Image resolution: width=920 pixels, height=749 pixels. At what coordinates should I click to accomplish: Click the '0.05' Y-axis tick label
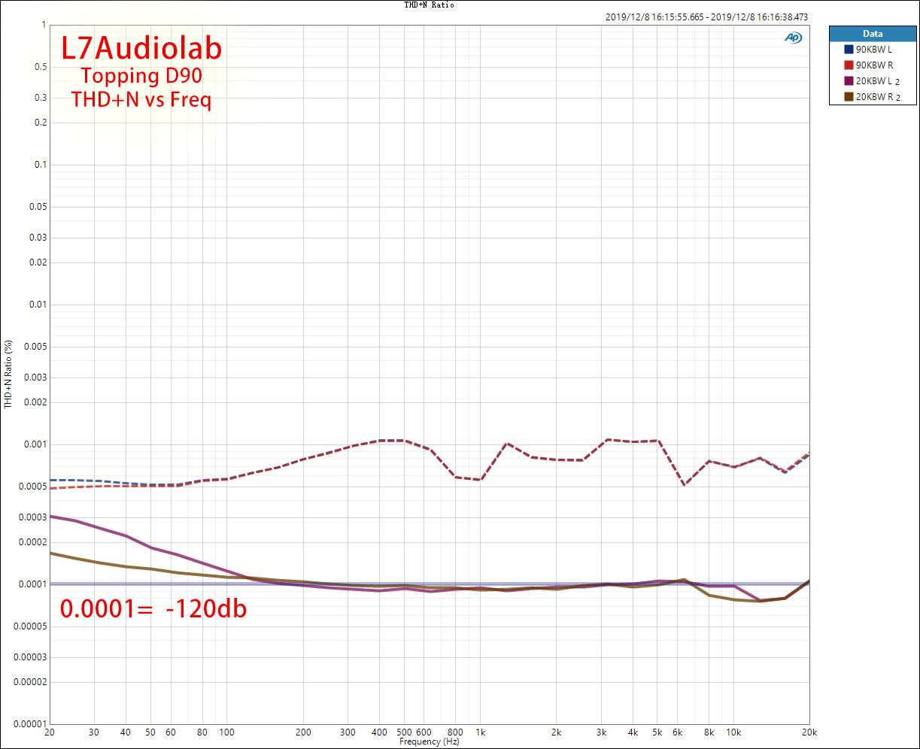(38, 207)
